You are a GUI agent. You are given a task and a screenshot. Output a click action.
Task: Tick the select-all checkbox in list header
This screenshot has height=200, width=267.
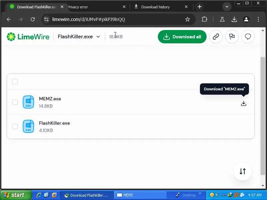[15, 82]
